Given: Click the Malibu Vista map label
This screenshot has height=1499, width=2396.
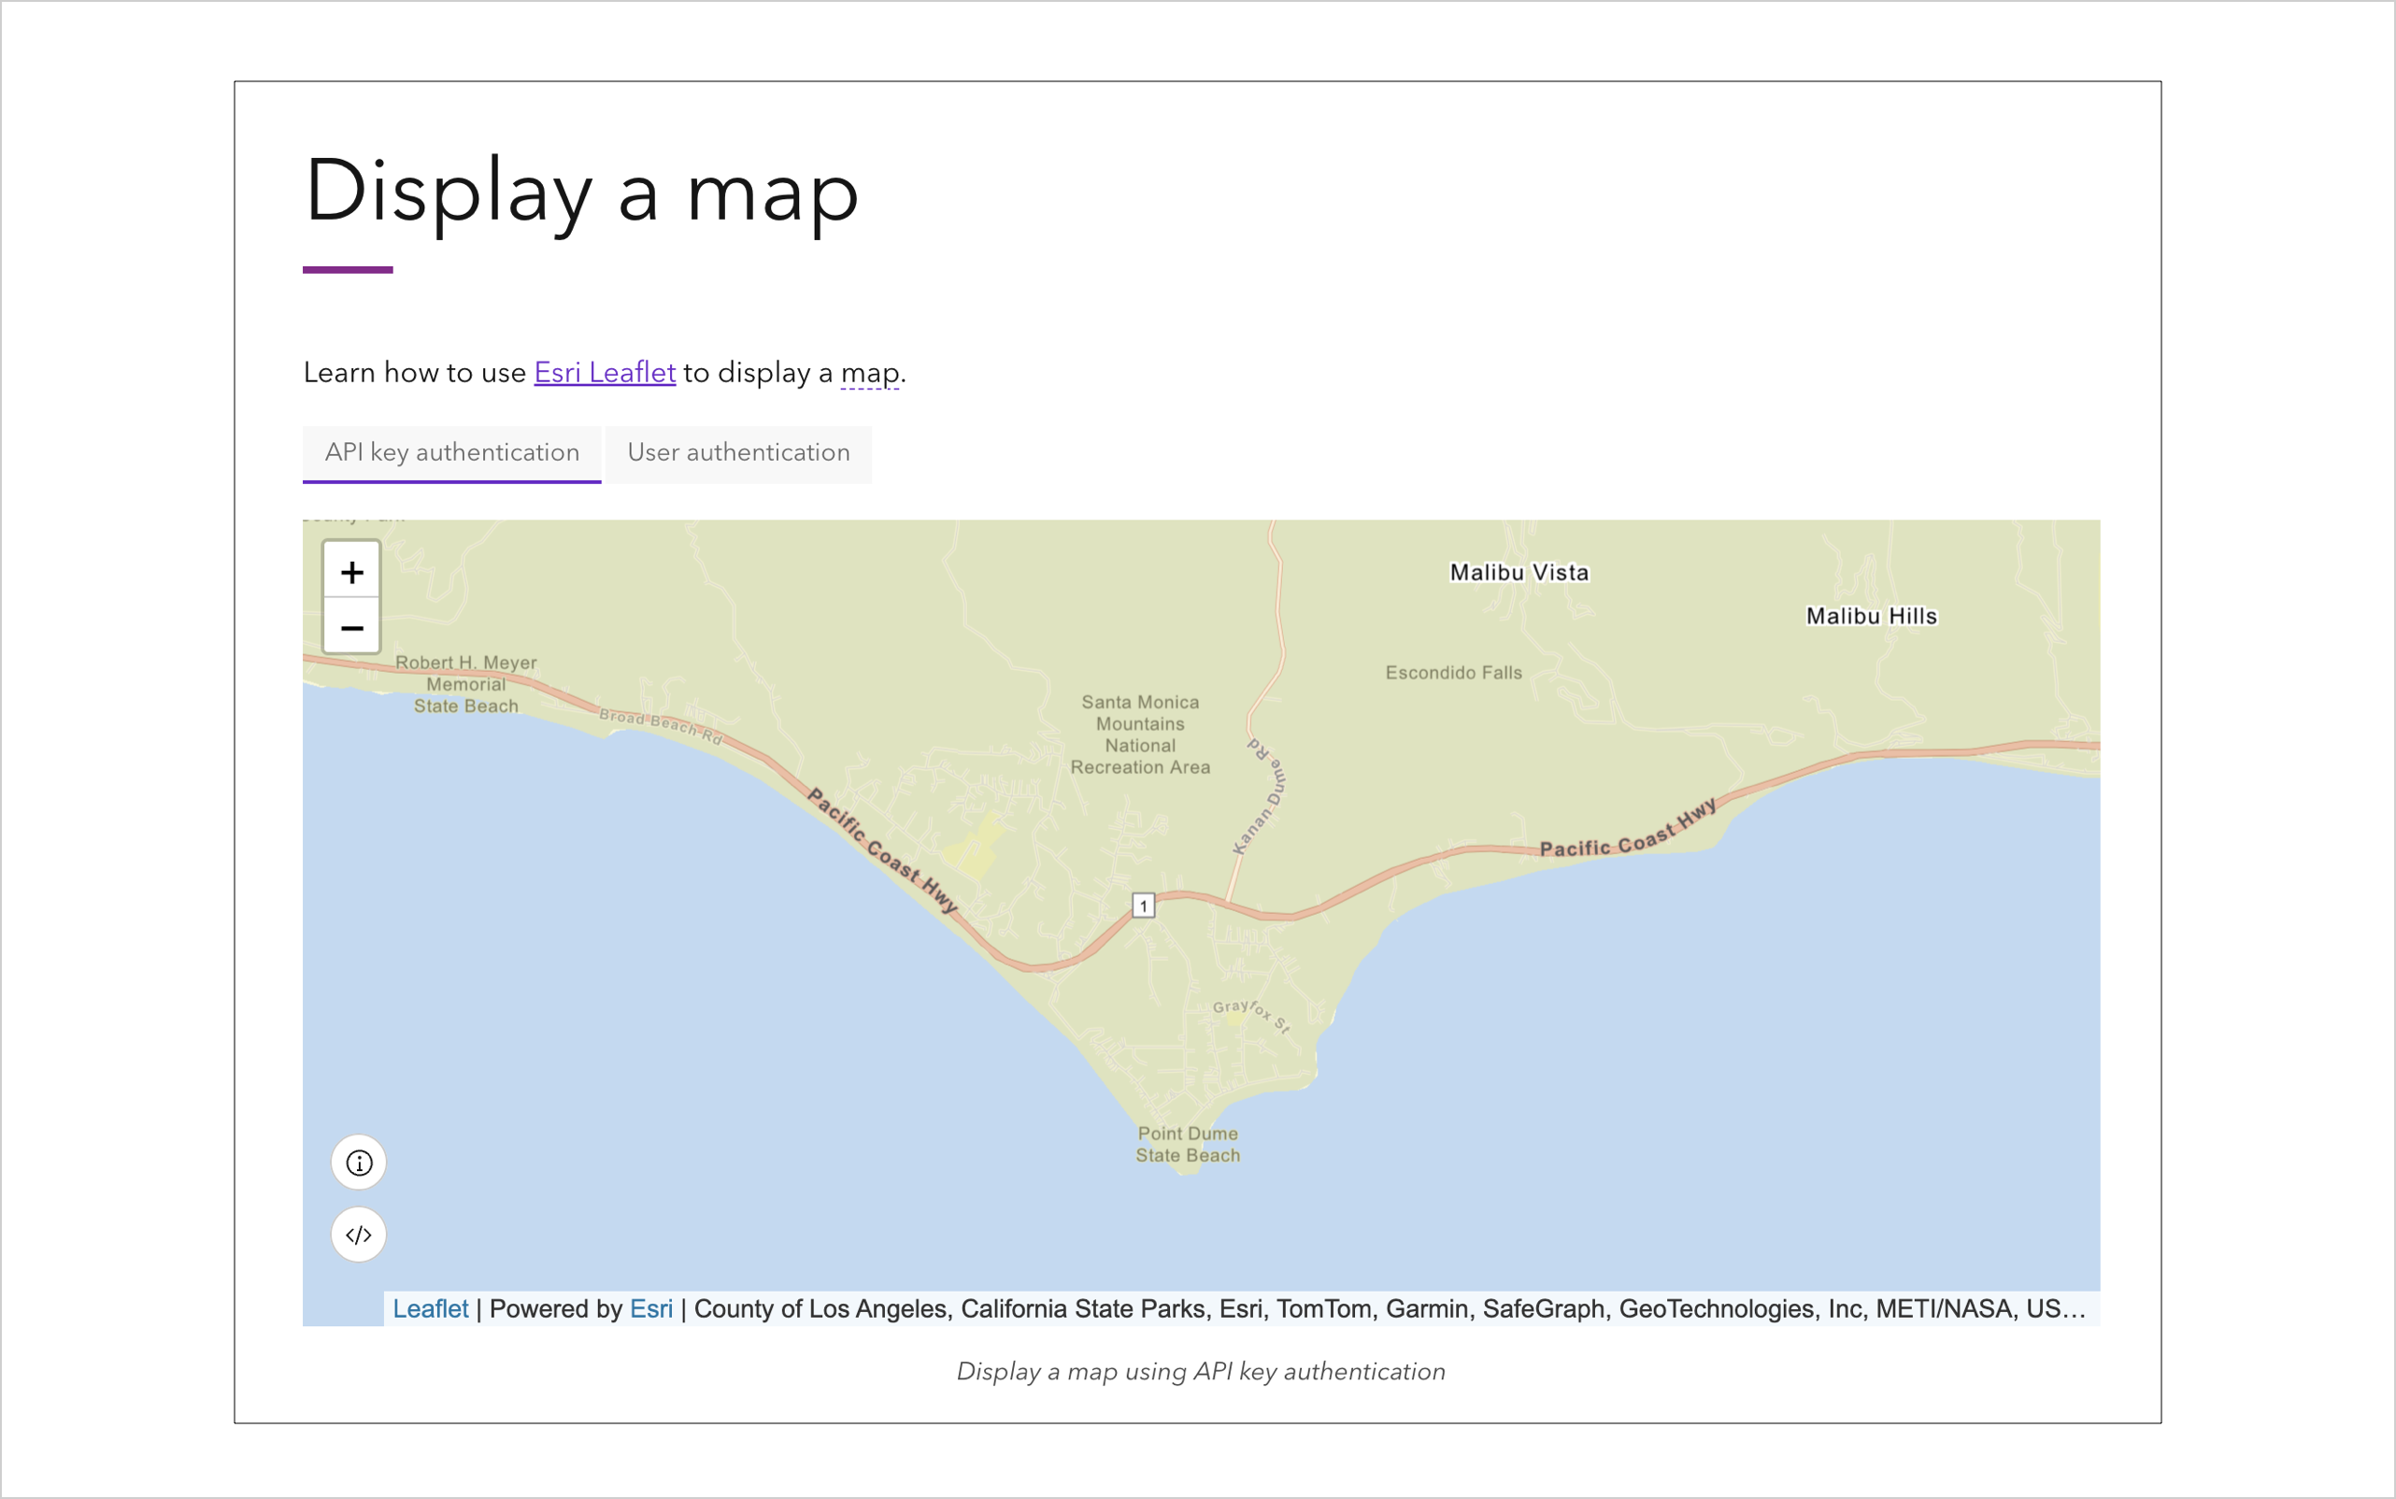Looking at the screenshot, I should point(1519,572).
